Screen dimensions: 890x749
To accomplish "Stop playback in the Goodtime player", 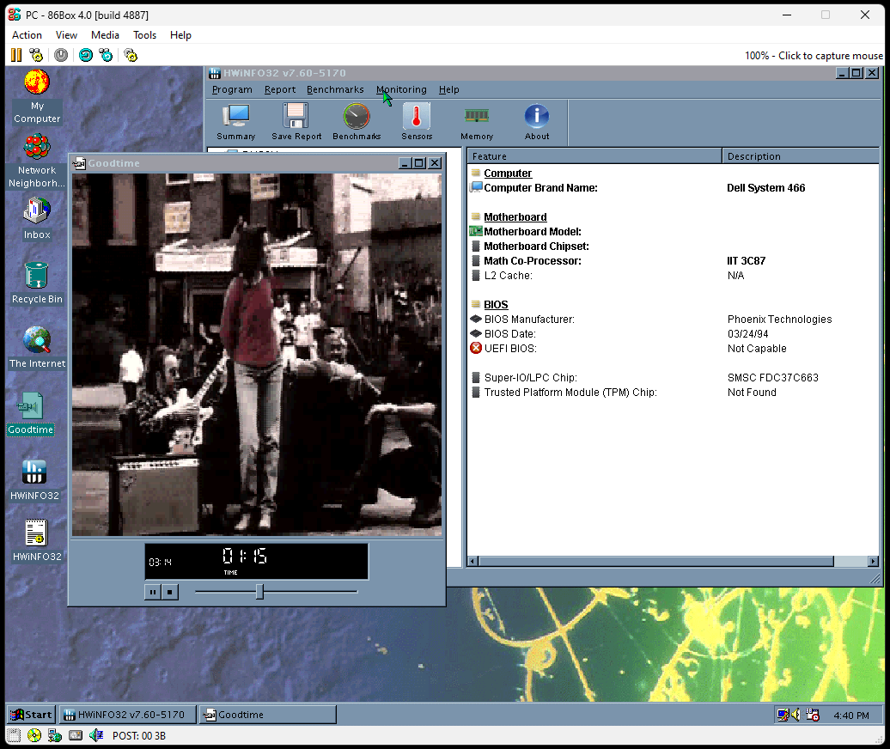I will click(170, 591).
